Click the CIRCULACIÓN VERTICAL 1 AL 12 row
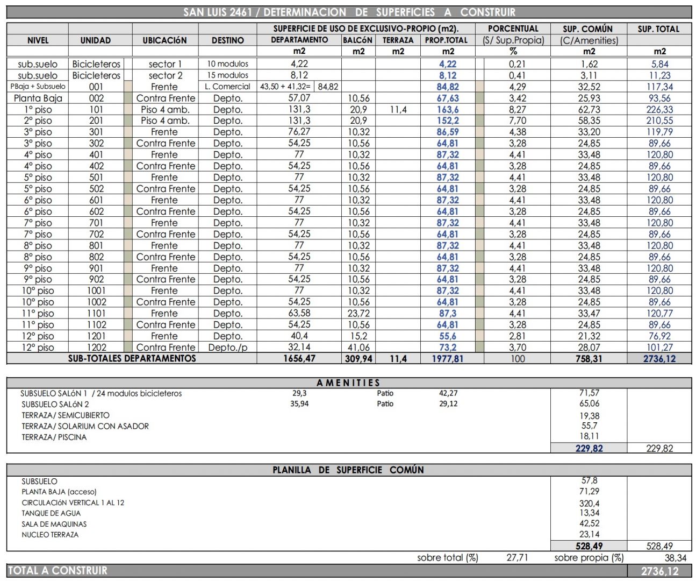The width and height of the screenshot is (696, 581). pos(73,502)
